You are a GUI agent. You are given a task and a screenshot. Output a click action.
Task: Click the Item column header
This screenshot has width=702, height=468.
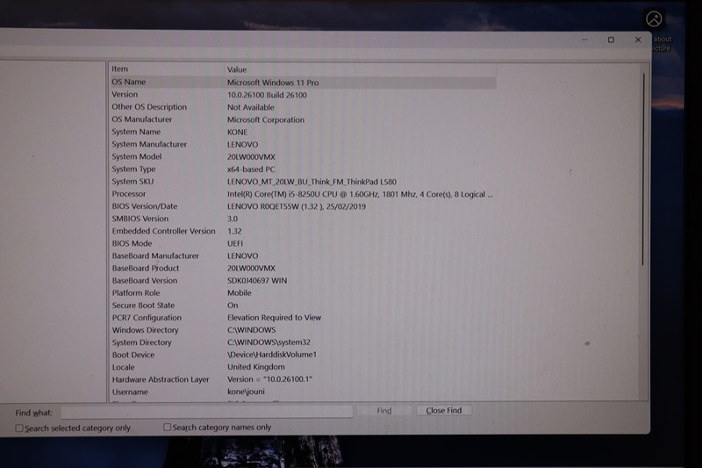[166, 69]
